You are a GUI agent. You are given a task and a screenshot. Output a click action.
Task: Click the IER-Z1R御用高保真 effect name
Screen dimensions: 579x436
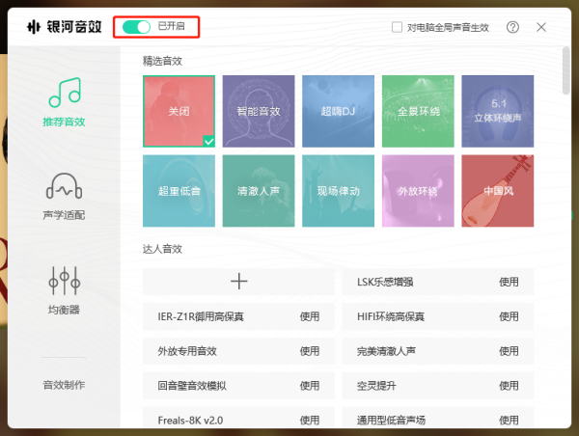[x=201, y=316]
